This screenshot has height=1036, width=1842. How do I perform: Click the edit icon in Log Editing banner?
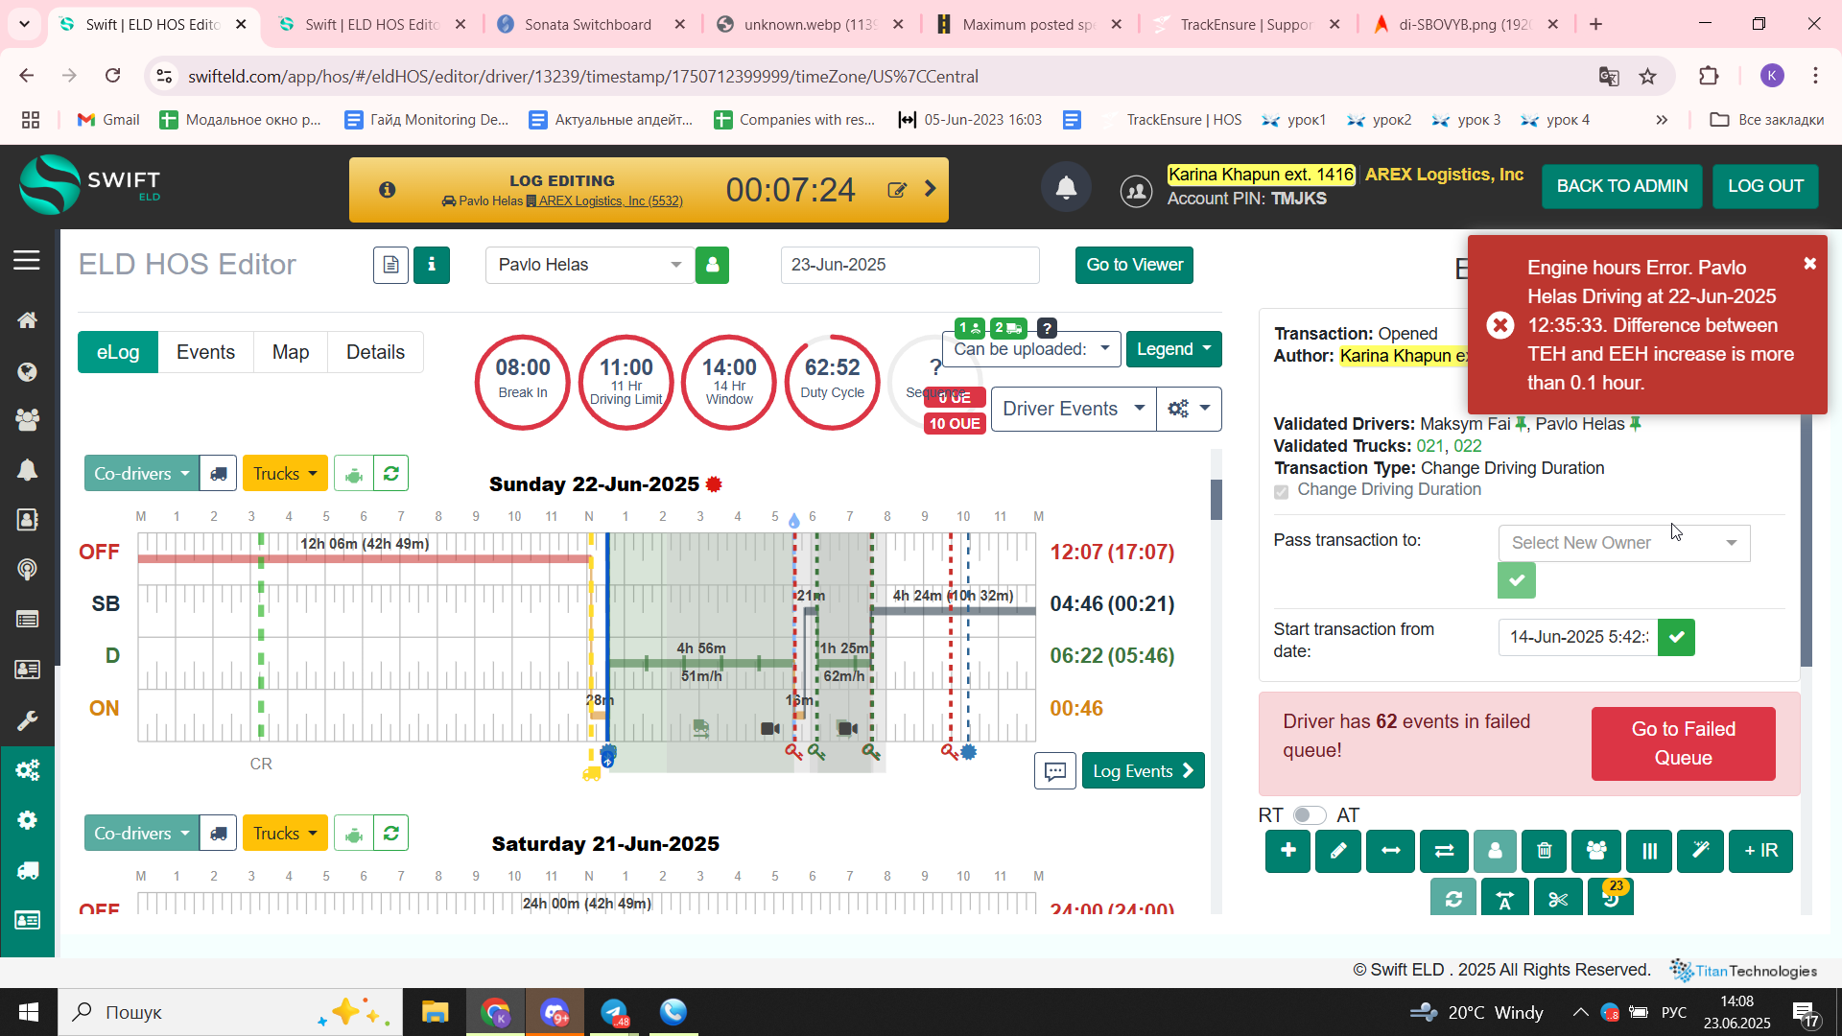897,190
